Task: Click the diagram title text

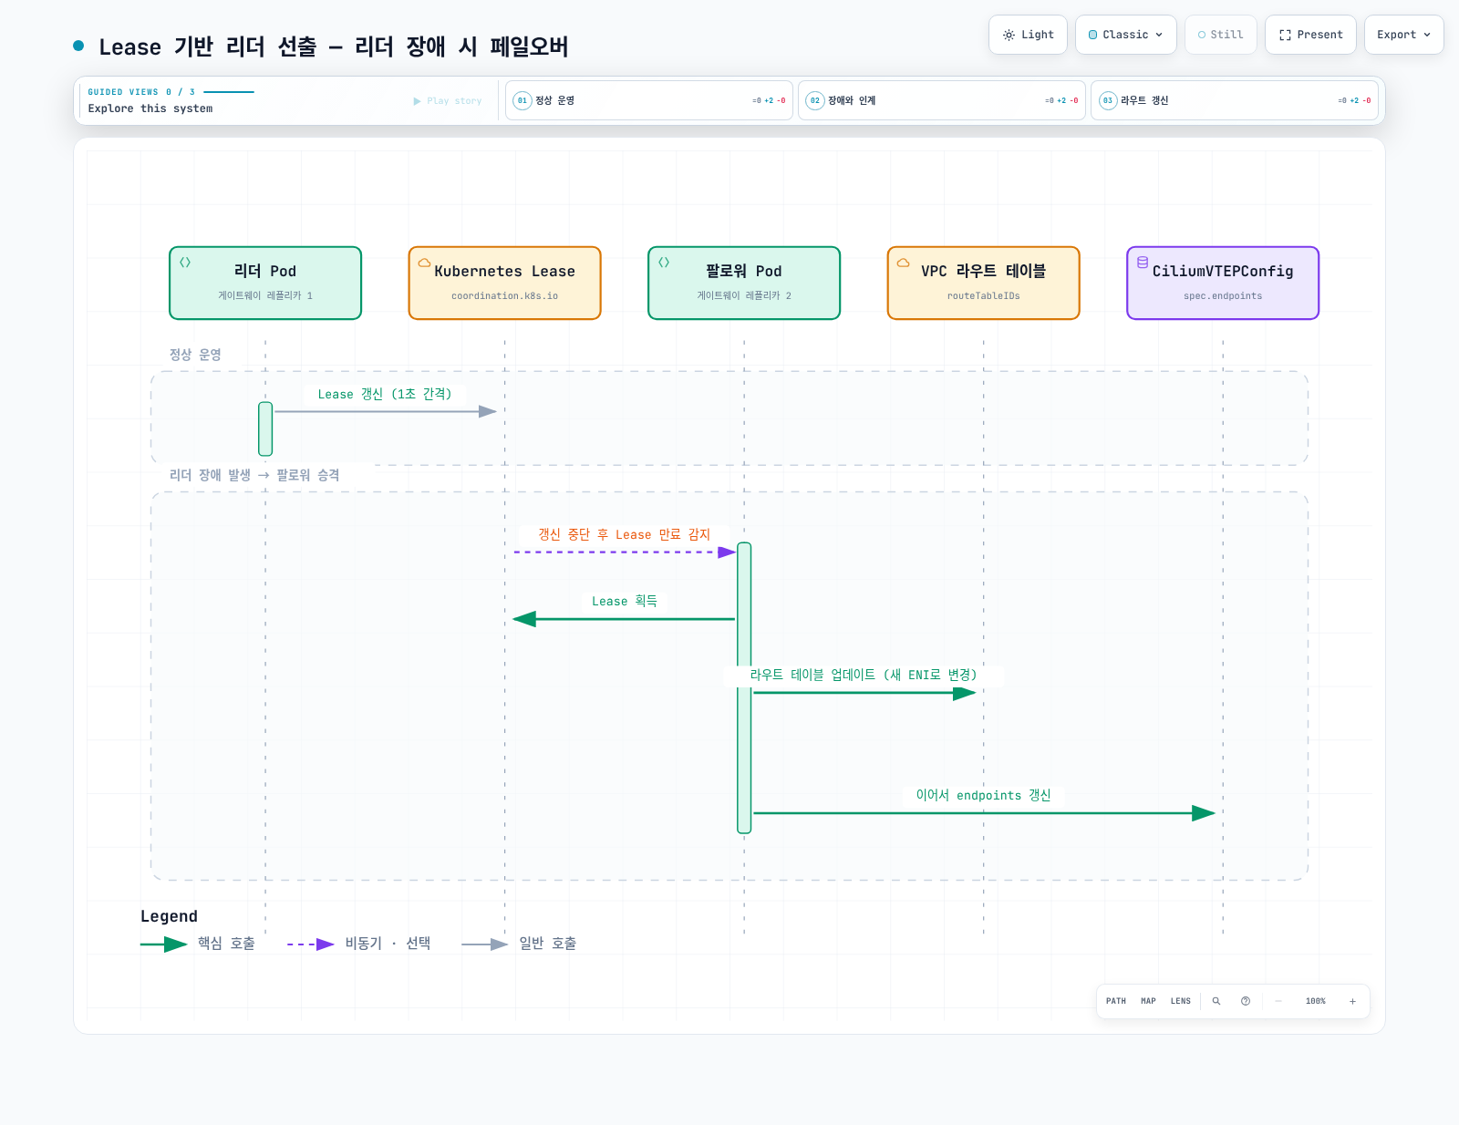Action: pos(334,46)
